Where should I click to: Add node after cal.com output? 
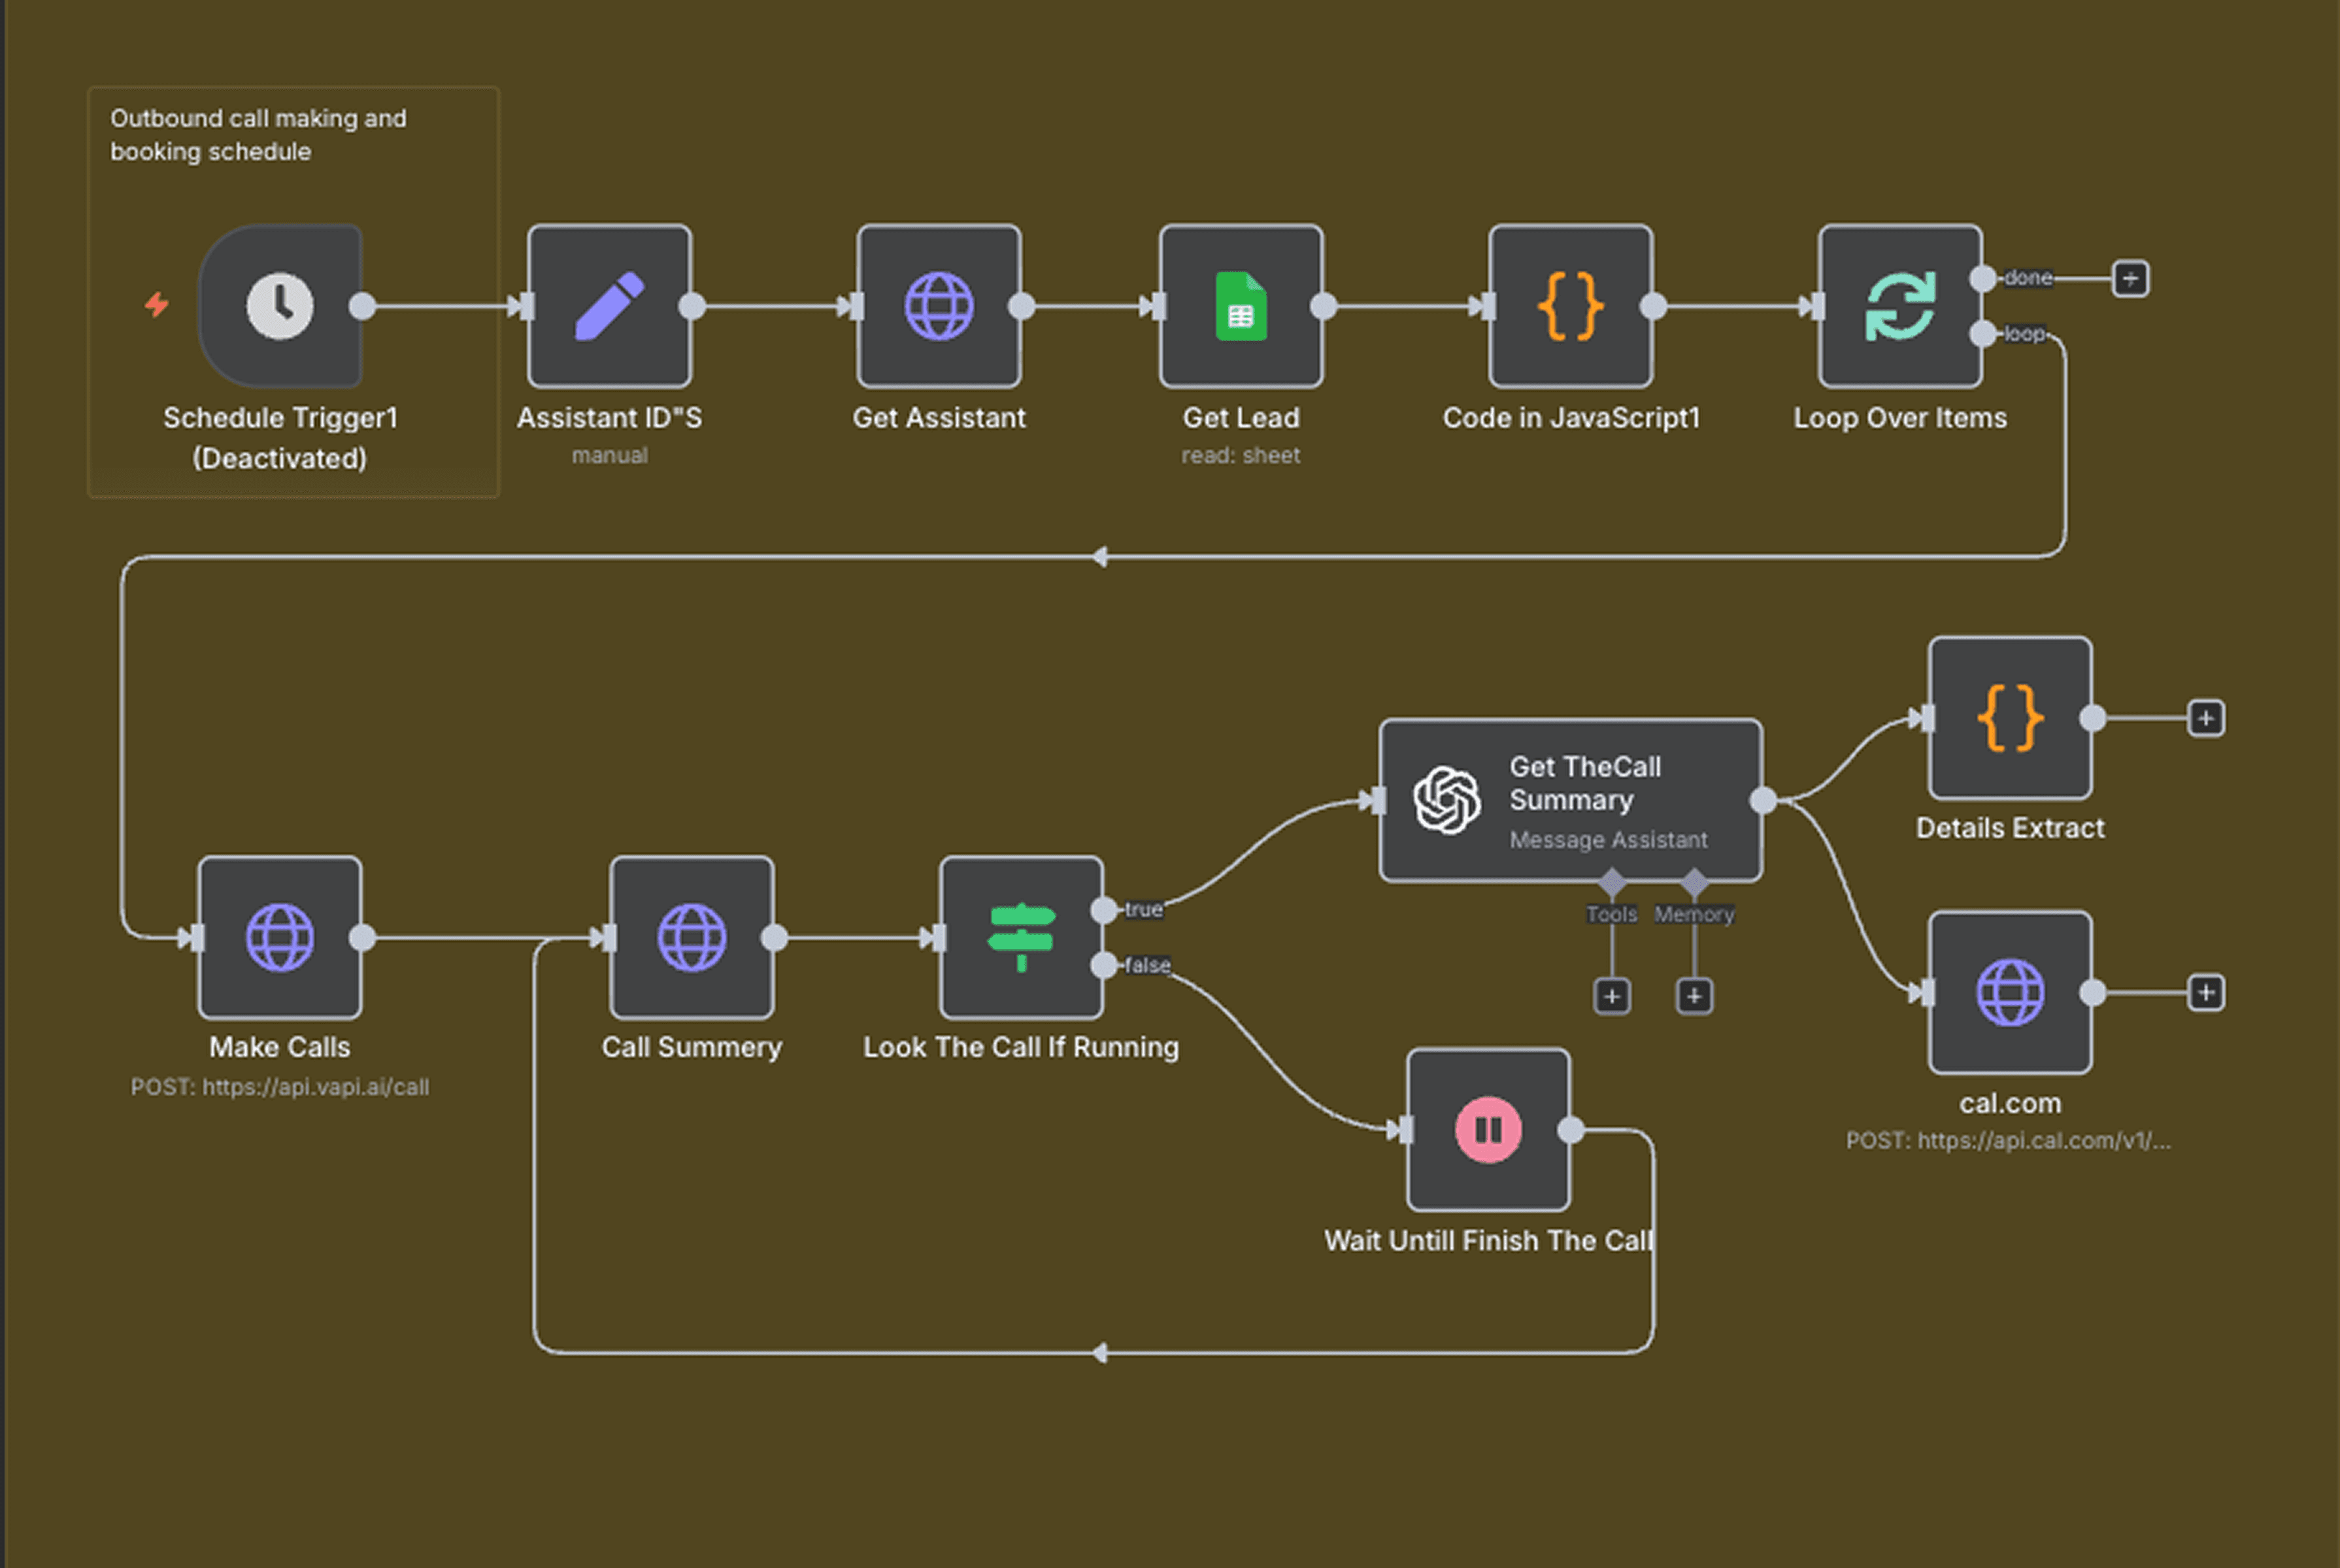click(2205, 992)
